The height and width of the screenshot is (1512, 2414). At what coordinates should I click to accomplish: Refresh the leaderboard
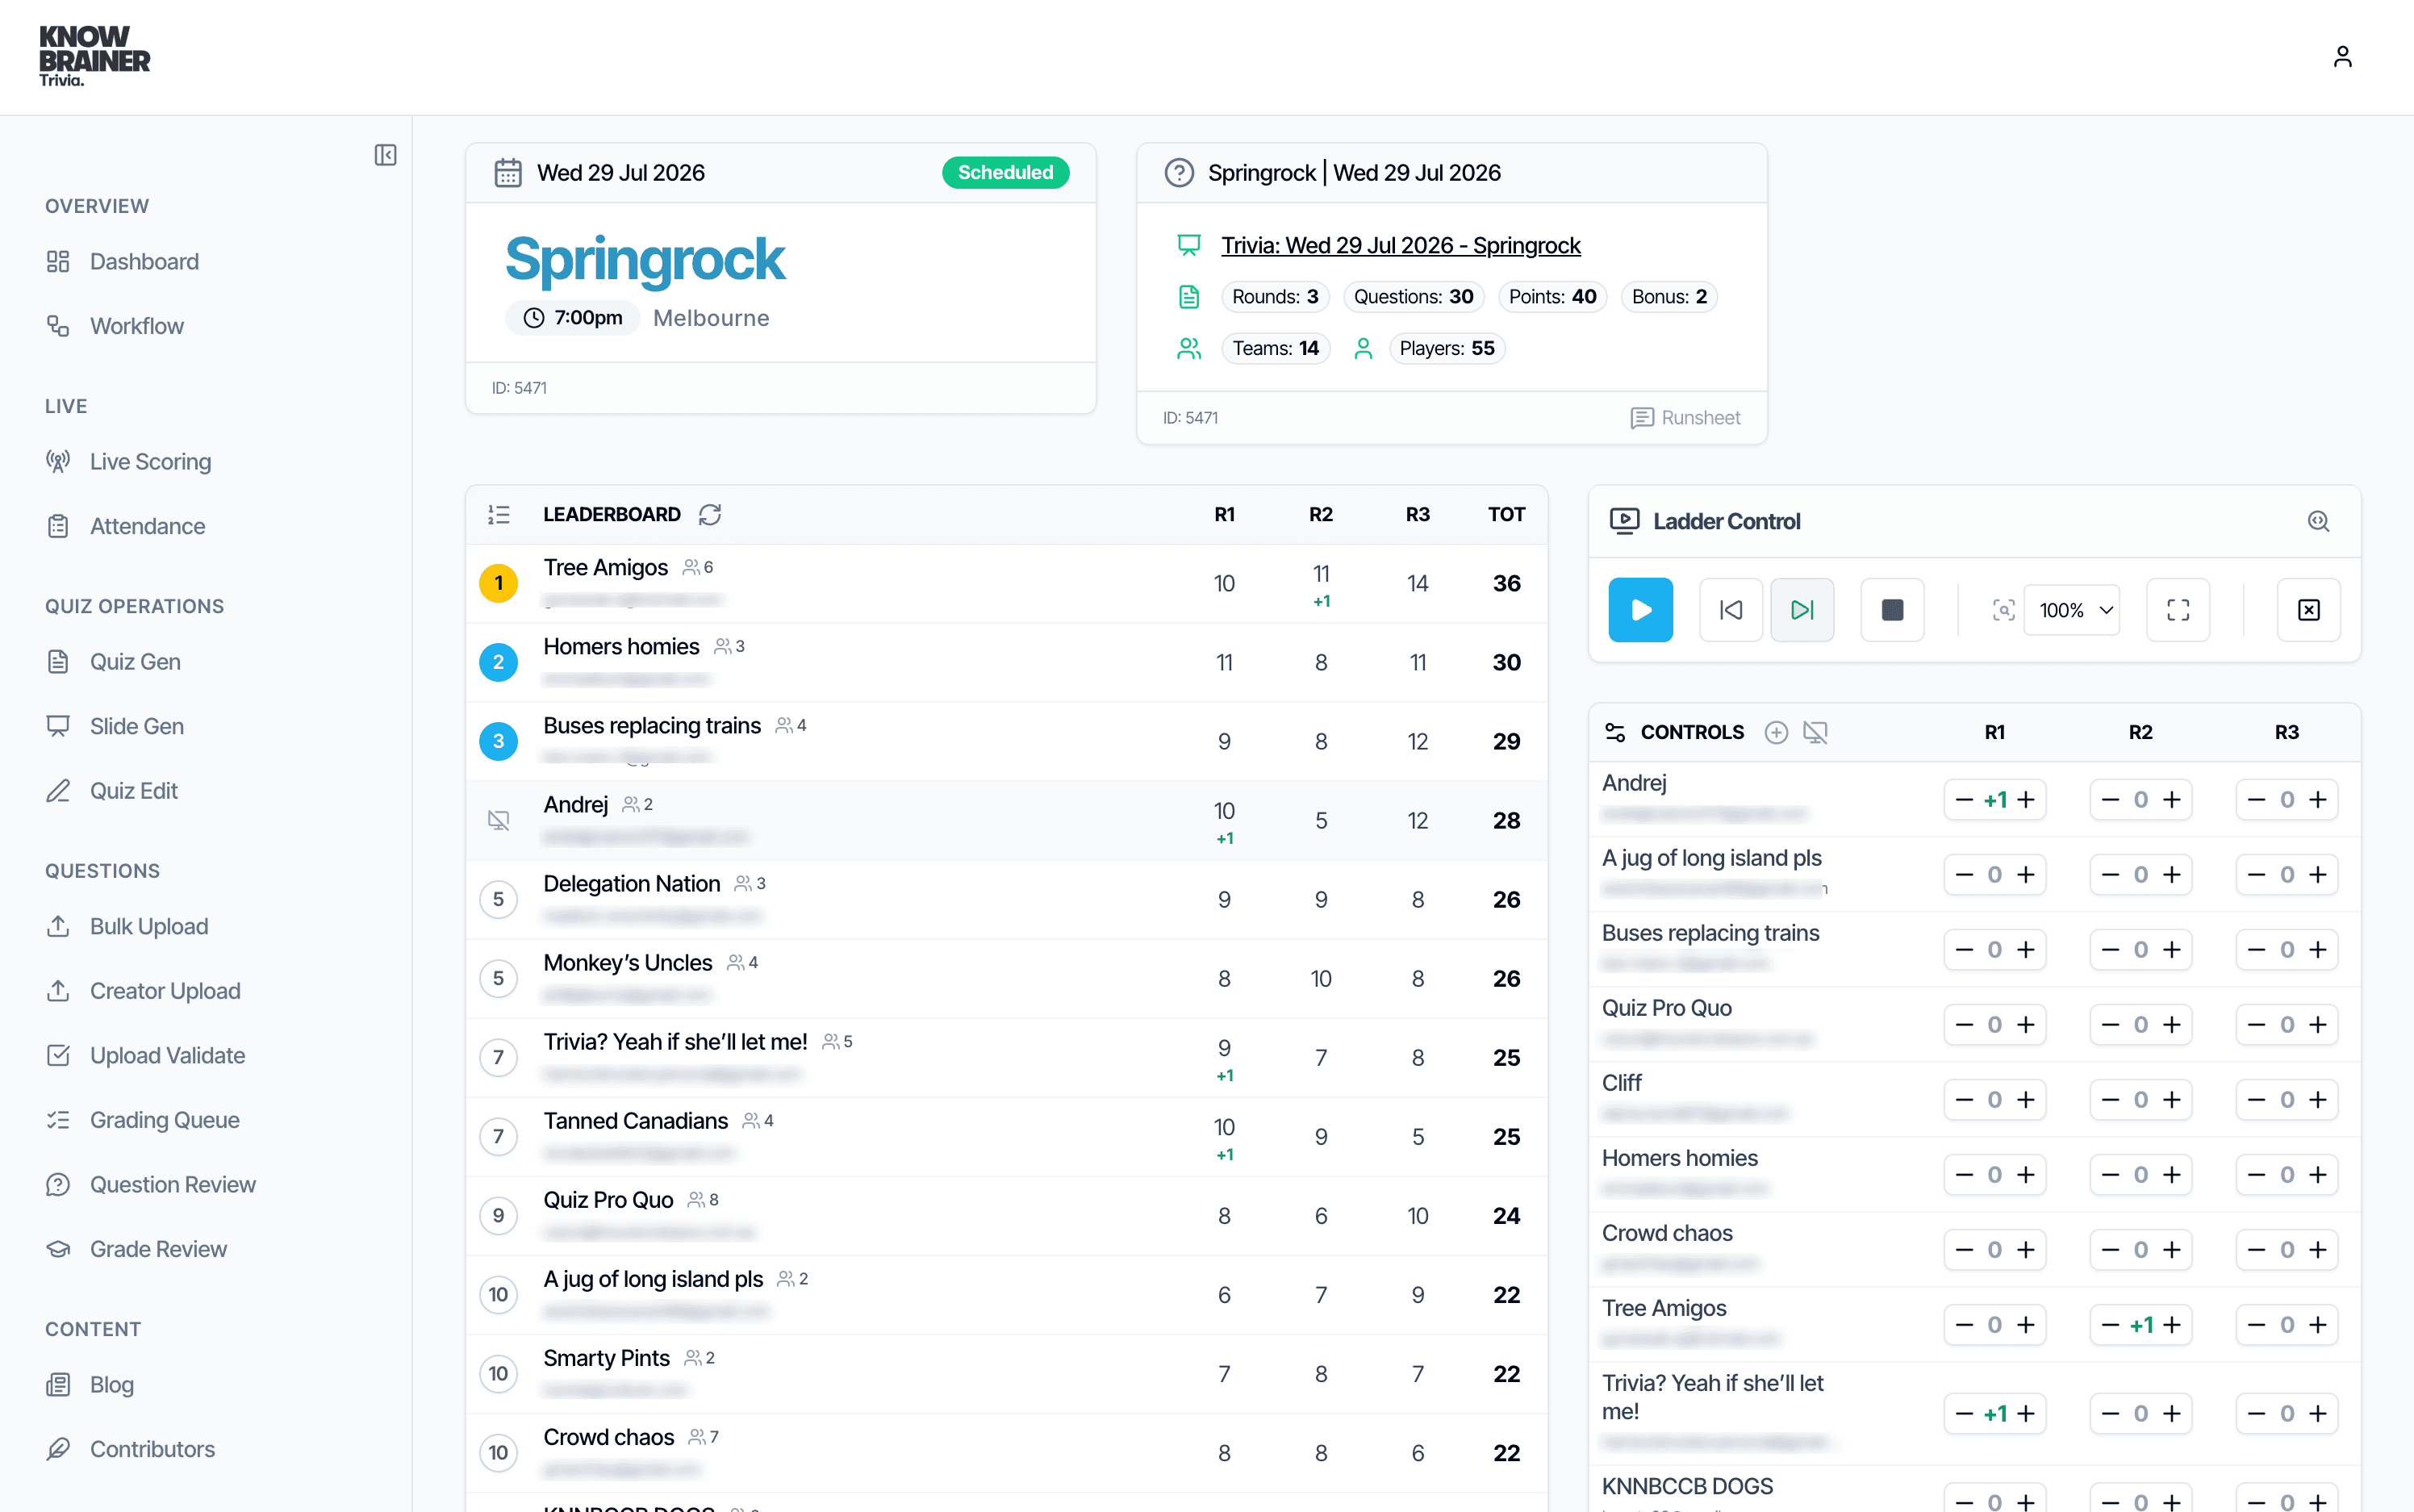[710, 514]
